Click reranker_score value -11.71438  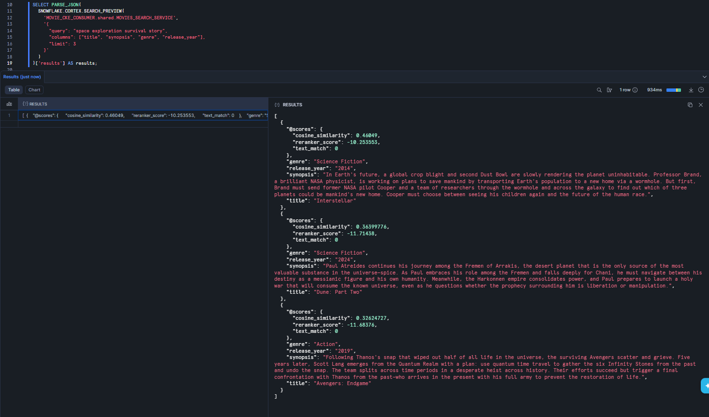tap(361, 234)
